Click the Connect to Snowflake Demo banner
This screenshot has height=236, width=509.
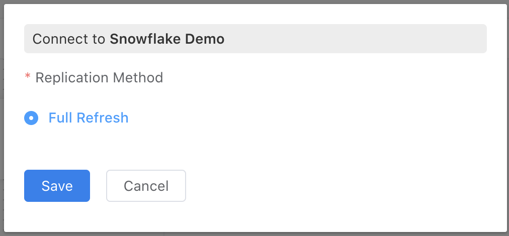(255, 39)
